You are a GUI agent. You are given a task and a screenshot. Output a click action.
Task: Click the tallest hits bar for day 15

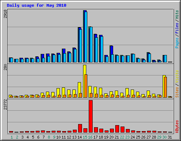[83, 36]
